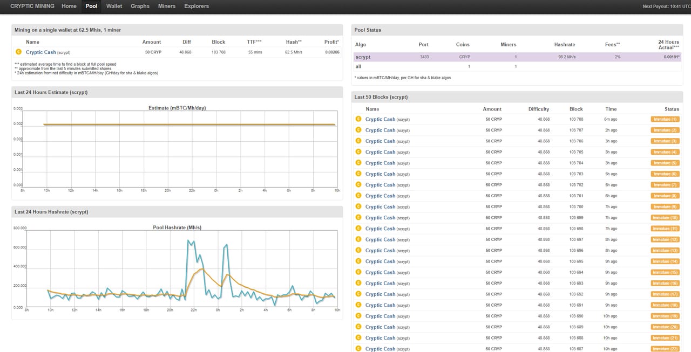The height and width of the screenshot is (352, 691).
Task: Click the port number 3433
Action: pyautogui.click(x=424, y=57)
